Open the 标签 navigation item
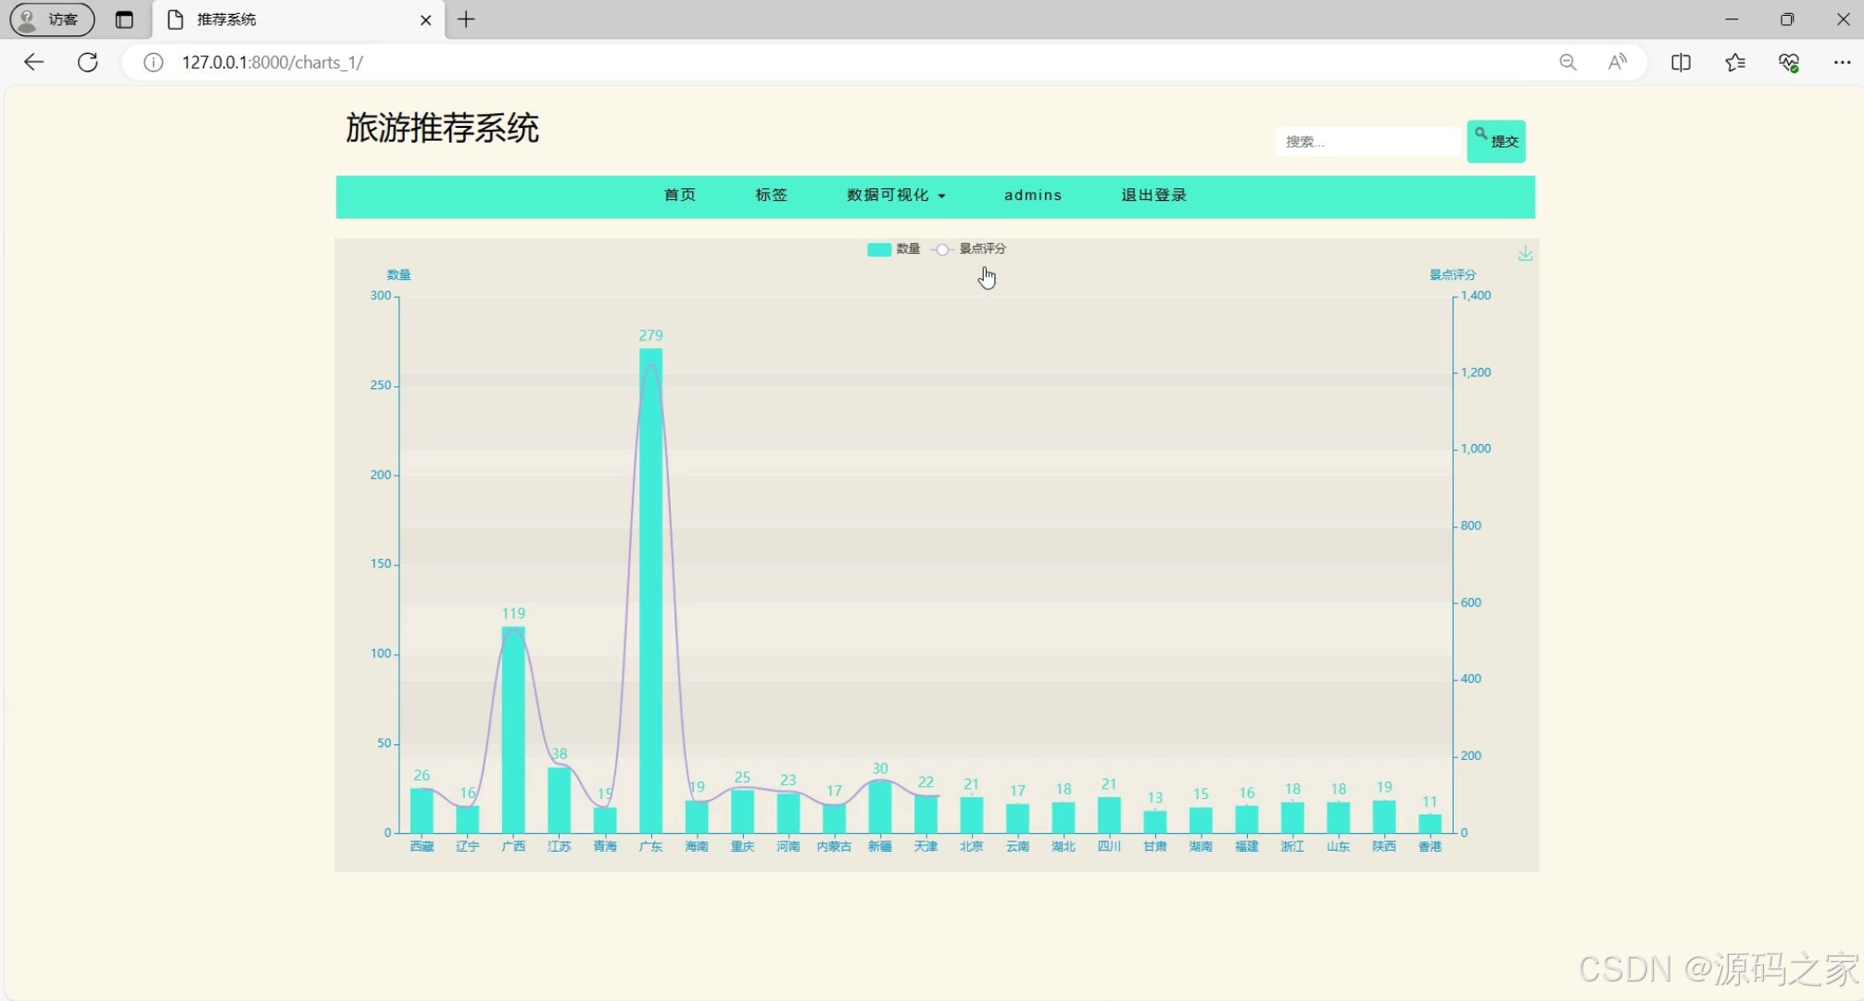This screenshot has width=1864, height=1001. click(771, 196)
